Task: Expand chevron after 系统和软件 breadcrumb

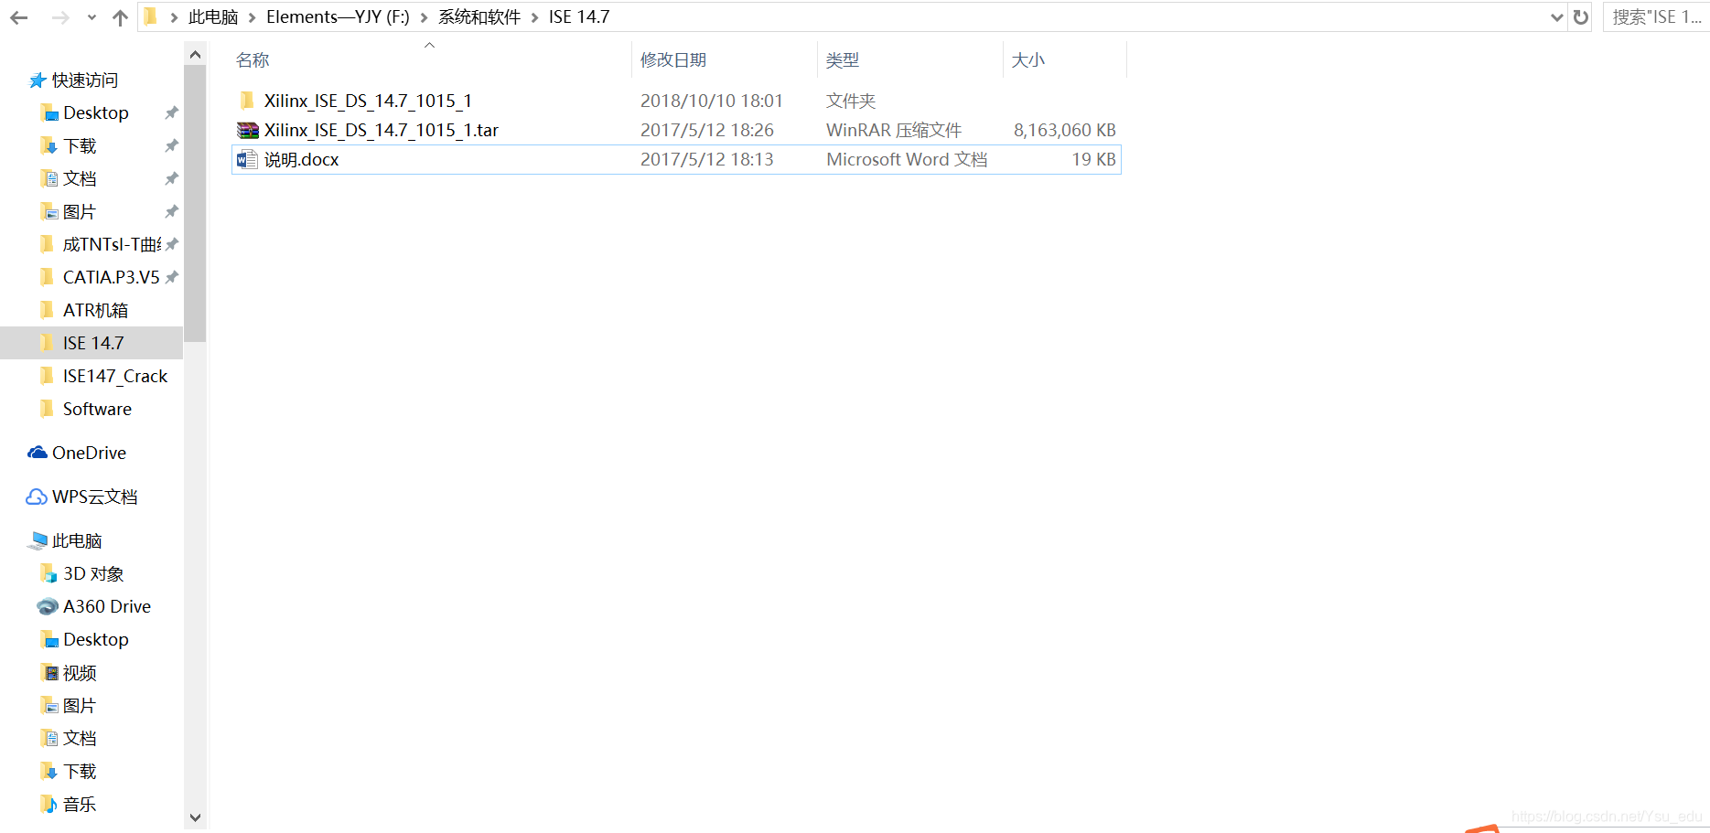Action: (x=535, y=17)
